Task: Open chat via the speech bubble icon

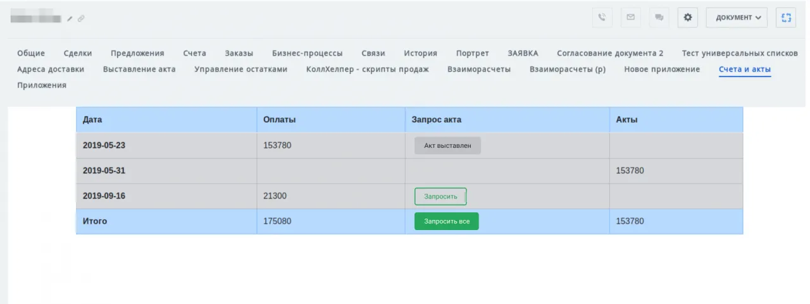Action: coord(659,18)
